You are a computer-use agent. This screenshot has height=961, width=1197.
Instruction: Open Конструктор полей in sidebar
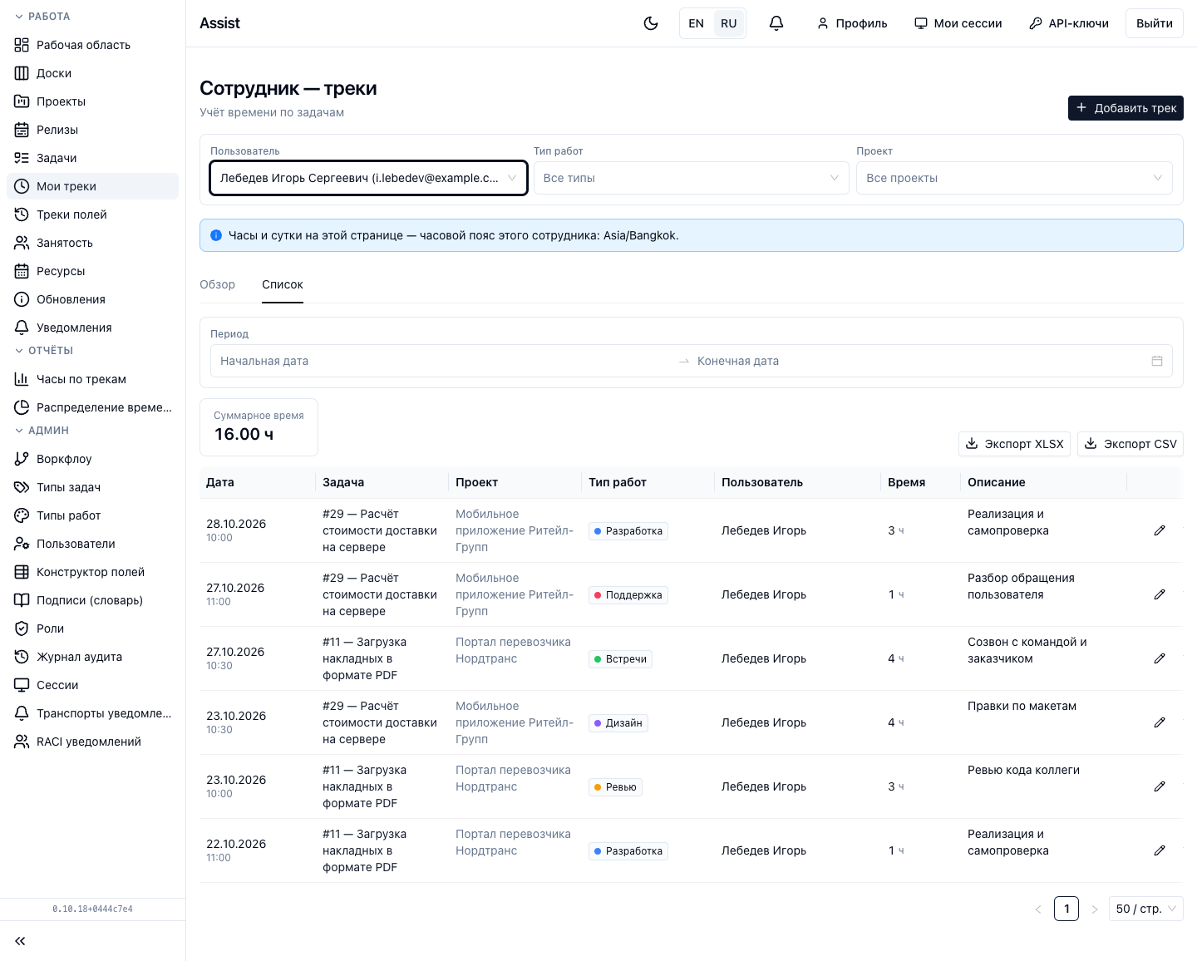click(92, 572)
